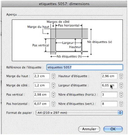The width and height of the screenshot is (128, 135).
Task: Click the Pas vertical value field
Action: tap(42, 95)
